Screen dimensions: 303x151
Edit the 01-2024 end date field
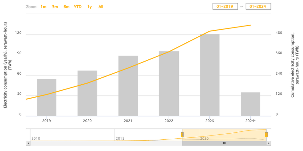[258, 6]
